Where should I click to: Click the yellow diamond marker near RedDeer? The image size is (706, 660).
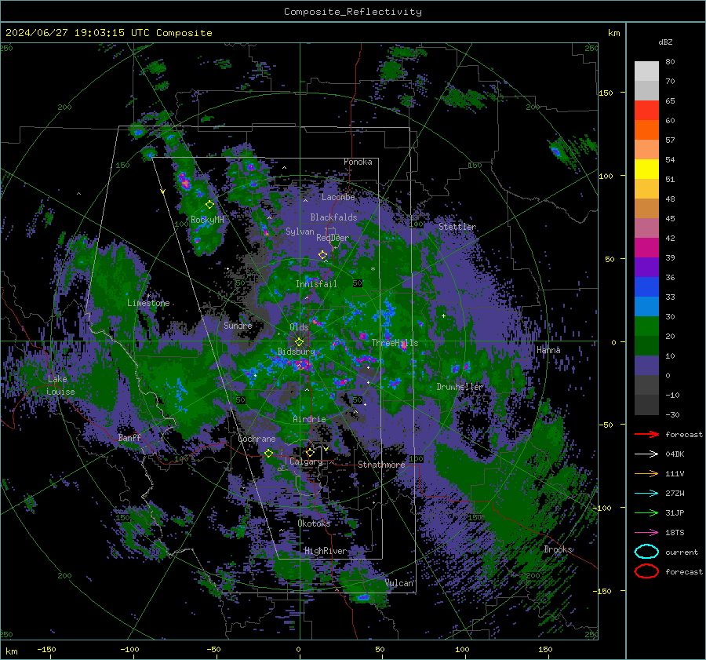coord(322,255)
